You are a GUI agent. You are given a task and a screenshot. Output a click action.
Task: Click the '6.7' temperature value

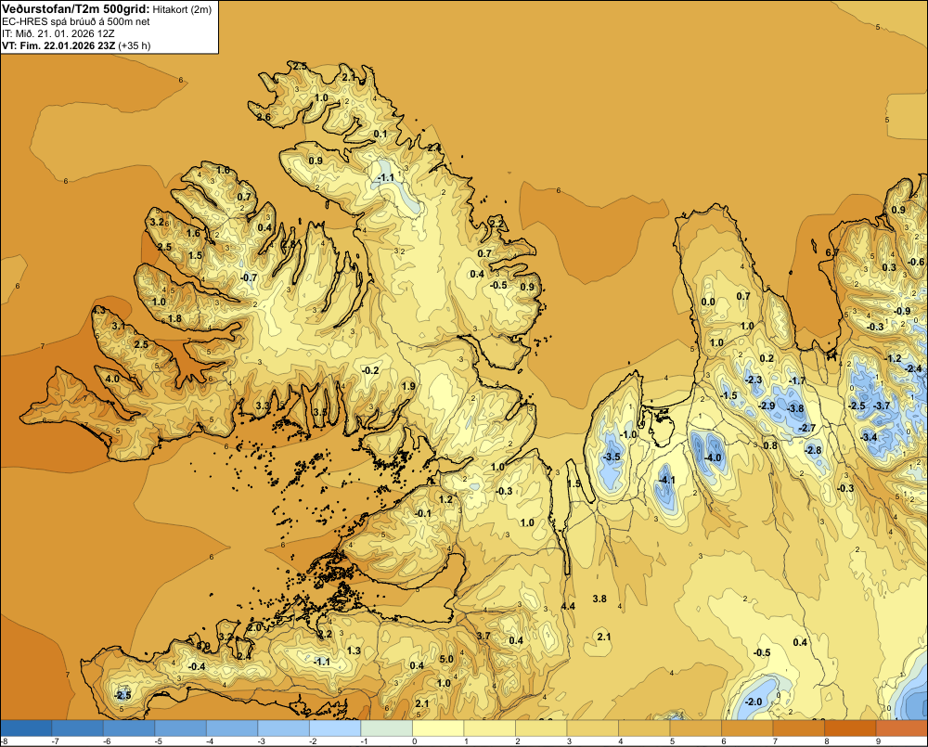coord(832,252)
